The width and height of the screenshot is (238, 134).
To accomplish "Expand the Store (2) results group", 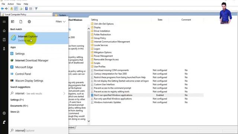I will [x=15, y=112].
